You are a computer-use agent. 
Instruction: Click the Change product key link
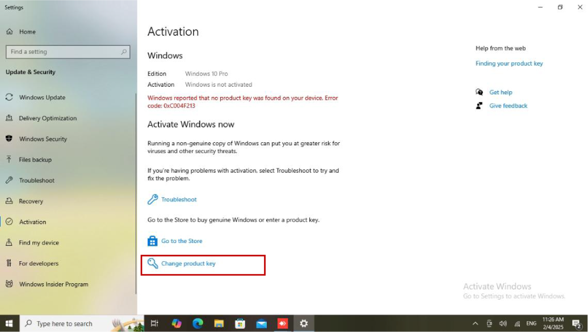(188, 263)
